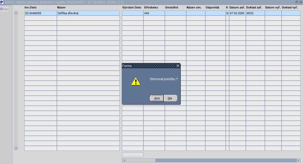Image resolution: width=303 pixels, height=164 pixels.
Task: Click the empty Umístění field in first row
Action: tap(175, 13)
